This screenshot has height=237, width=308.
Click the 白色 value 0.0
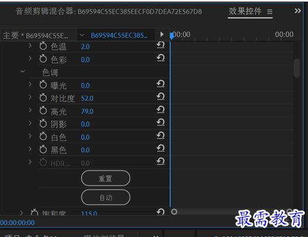[85, 137]
